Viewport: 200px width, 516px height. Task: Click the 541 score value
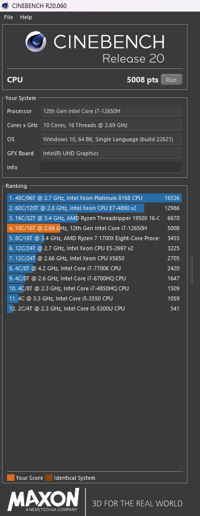coord(175,308)
